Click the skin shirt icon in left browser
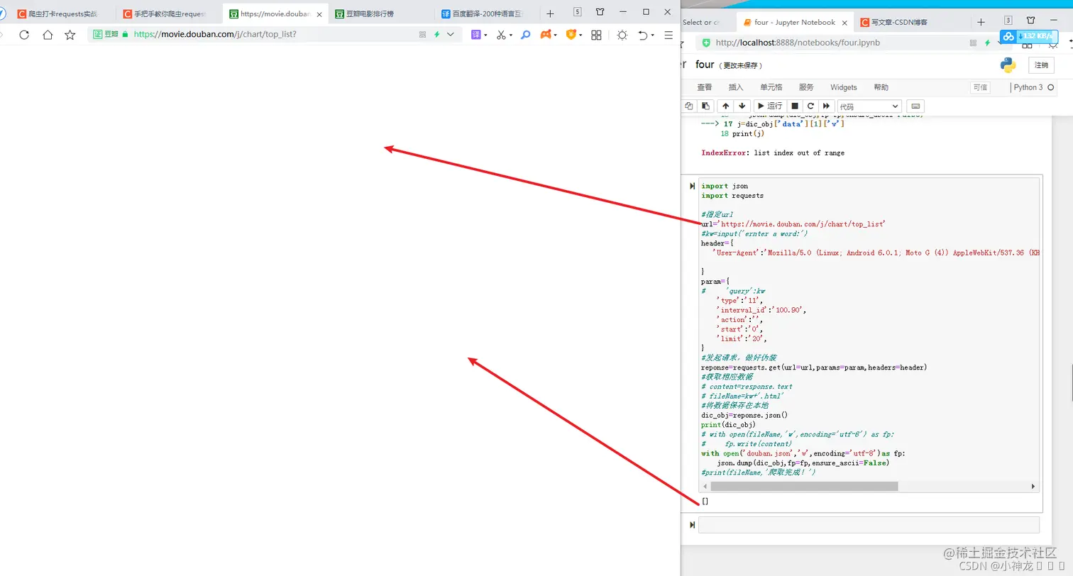Viewport: 1073px width, 576px height. 600,12
